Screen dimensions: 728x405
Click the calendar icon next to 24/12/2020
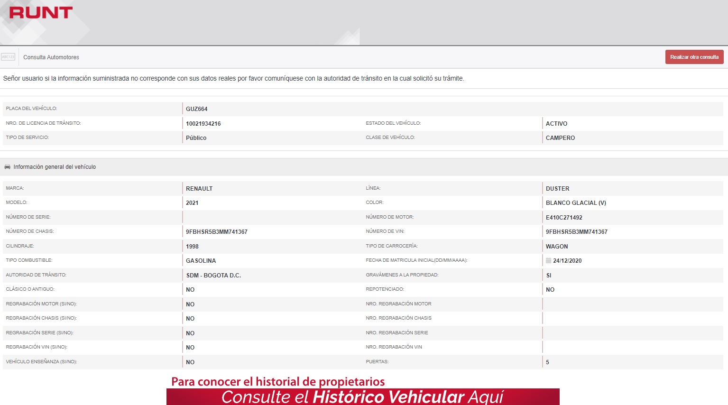tap(548, 261)
